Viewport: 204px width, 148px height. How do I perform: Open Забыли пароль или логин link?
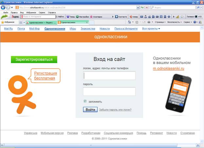pyautogui.click(x=115, y=110)
